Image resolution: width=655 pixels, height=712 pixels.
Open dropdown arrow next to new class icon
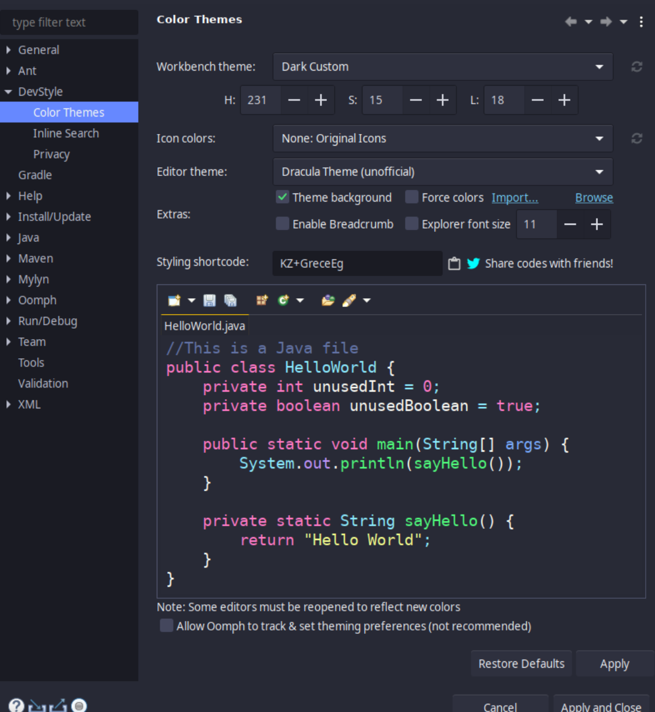pos(300,301)
